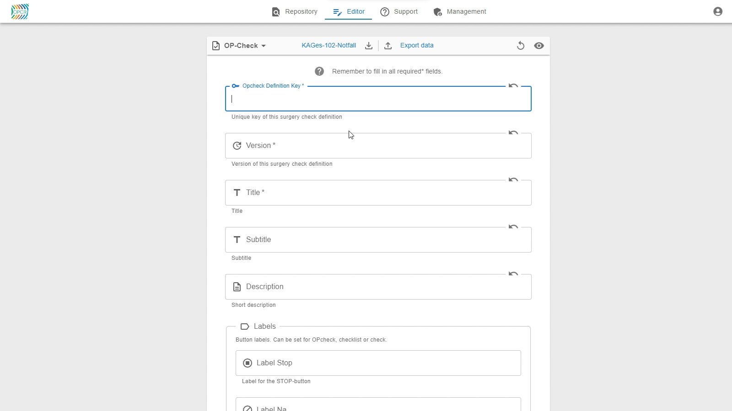Click the Subtitle T icon
Screen dimensions: 732x411
click(237, 240)
